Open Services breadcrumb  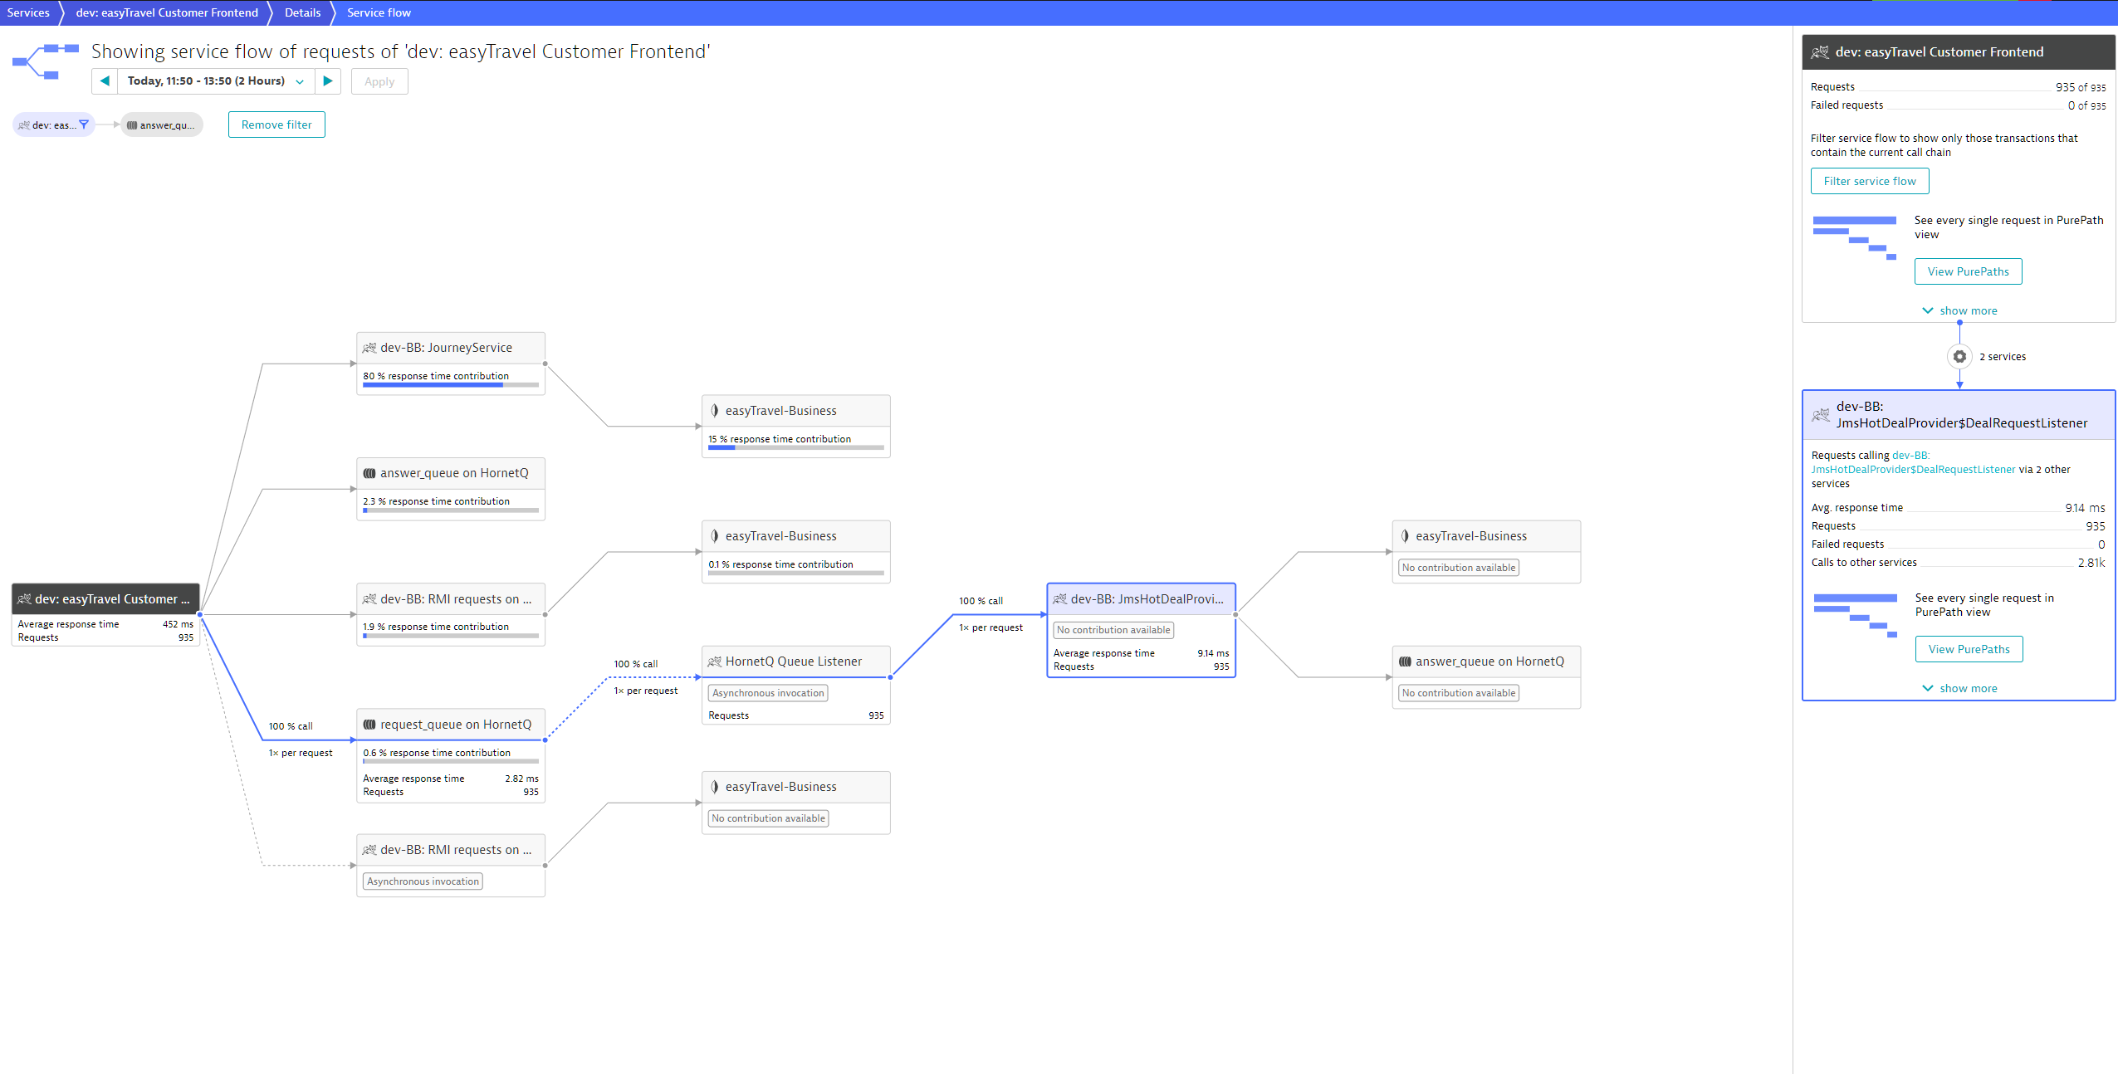coord(28,12)
